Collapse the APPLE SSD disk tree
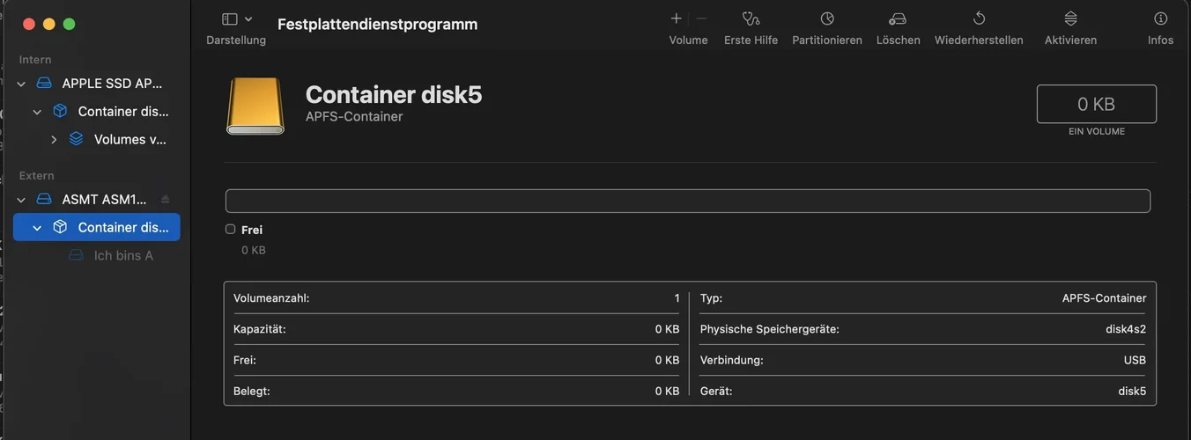This screenshot has height=440, width=1191. pyautogui.click(x=21, y=84)
